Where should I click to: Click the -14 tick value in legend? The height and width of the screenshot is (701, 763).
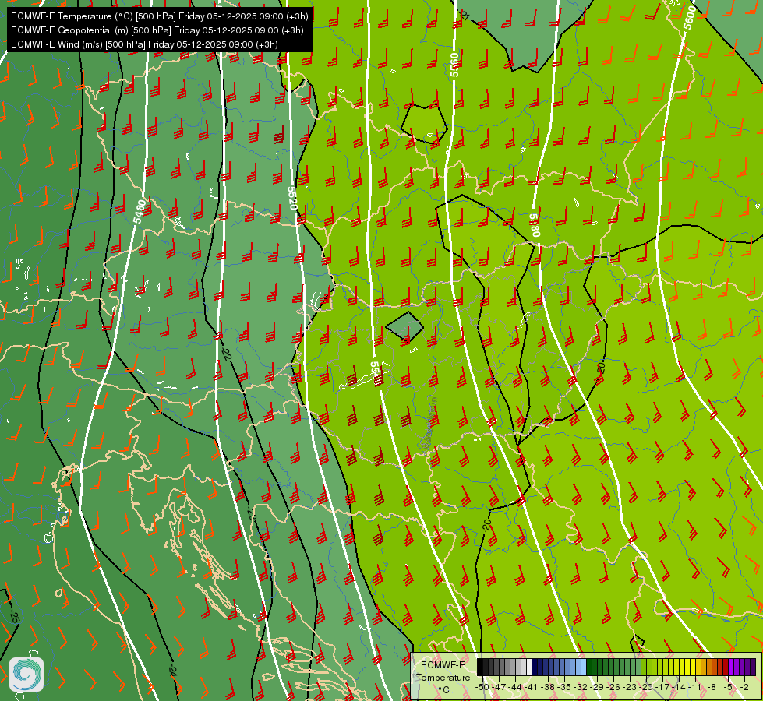[x=680, y=687]
